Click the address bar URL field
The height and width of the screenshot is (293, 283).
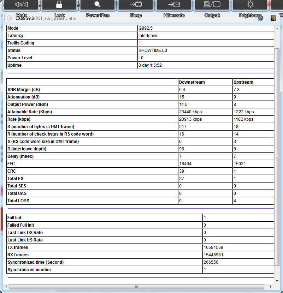(129, 18)
